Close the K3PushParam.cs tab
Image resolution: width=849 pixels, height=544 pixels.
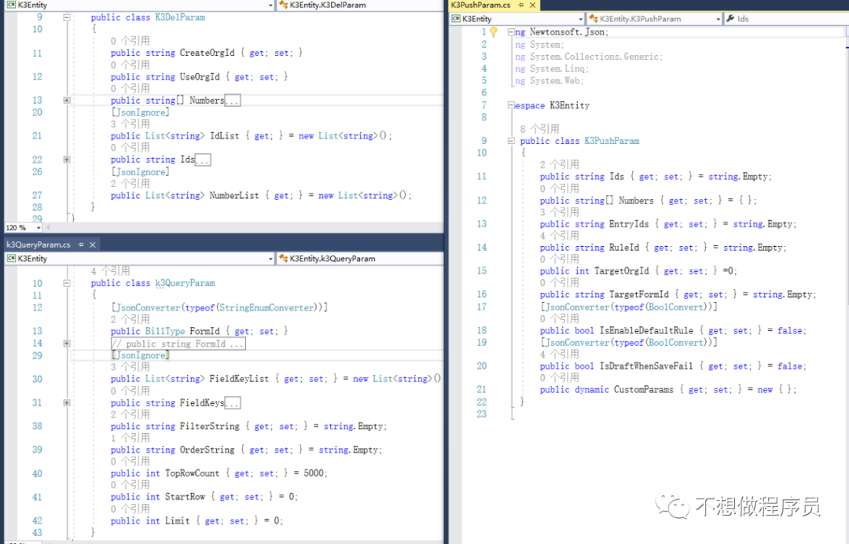coord(532,5)
